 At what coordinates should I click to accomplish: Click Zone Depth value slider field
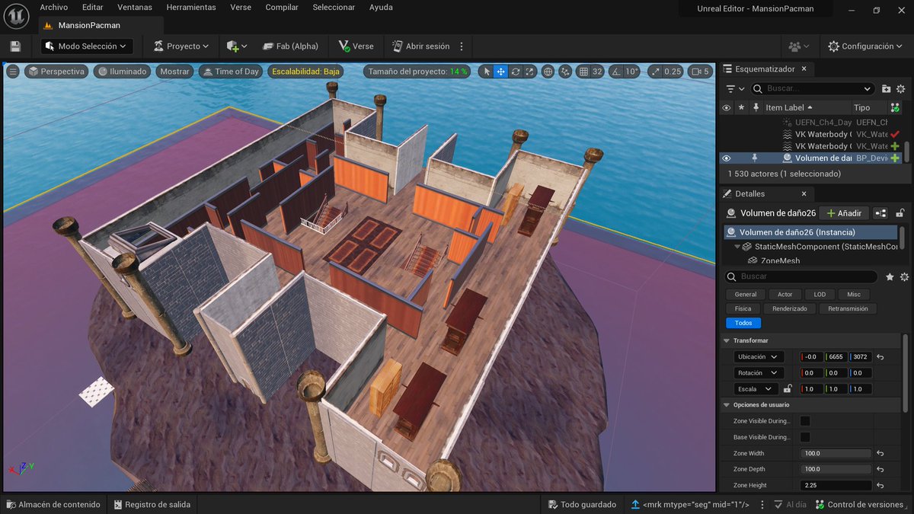[836, 469]
